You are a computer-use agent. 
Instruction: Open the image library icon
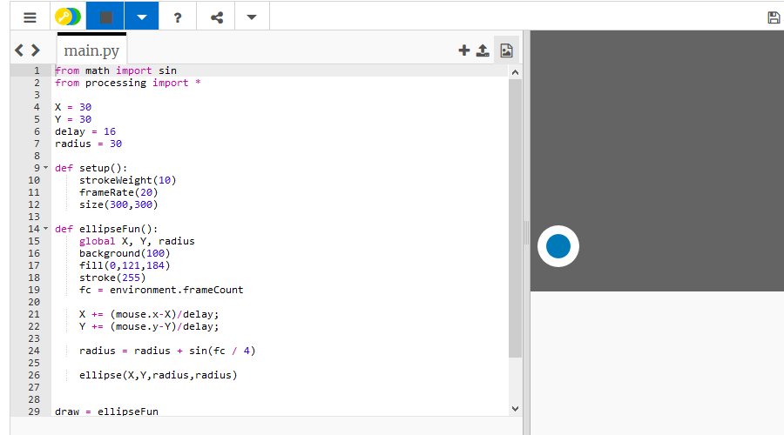[x=506, y=50]
